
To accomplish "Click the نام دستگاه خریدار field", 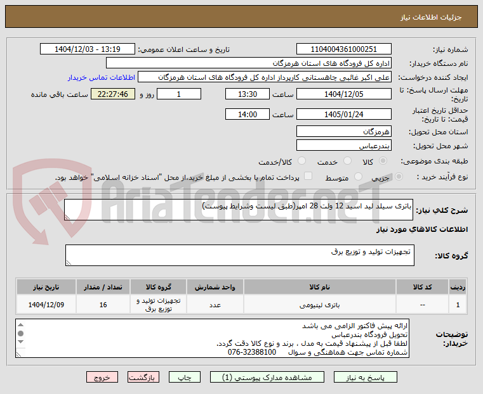I will (249, 63).
